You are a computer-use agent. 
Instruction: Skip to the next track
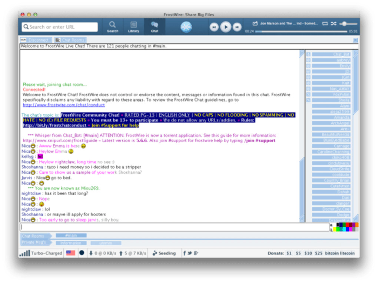click(237, 27)
